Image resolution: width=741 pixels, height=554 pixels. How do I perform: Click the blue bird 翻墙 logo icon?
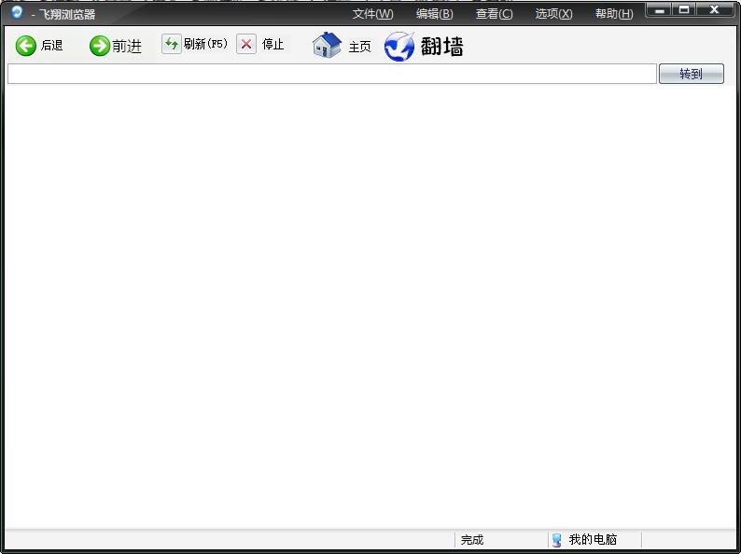399,47
